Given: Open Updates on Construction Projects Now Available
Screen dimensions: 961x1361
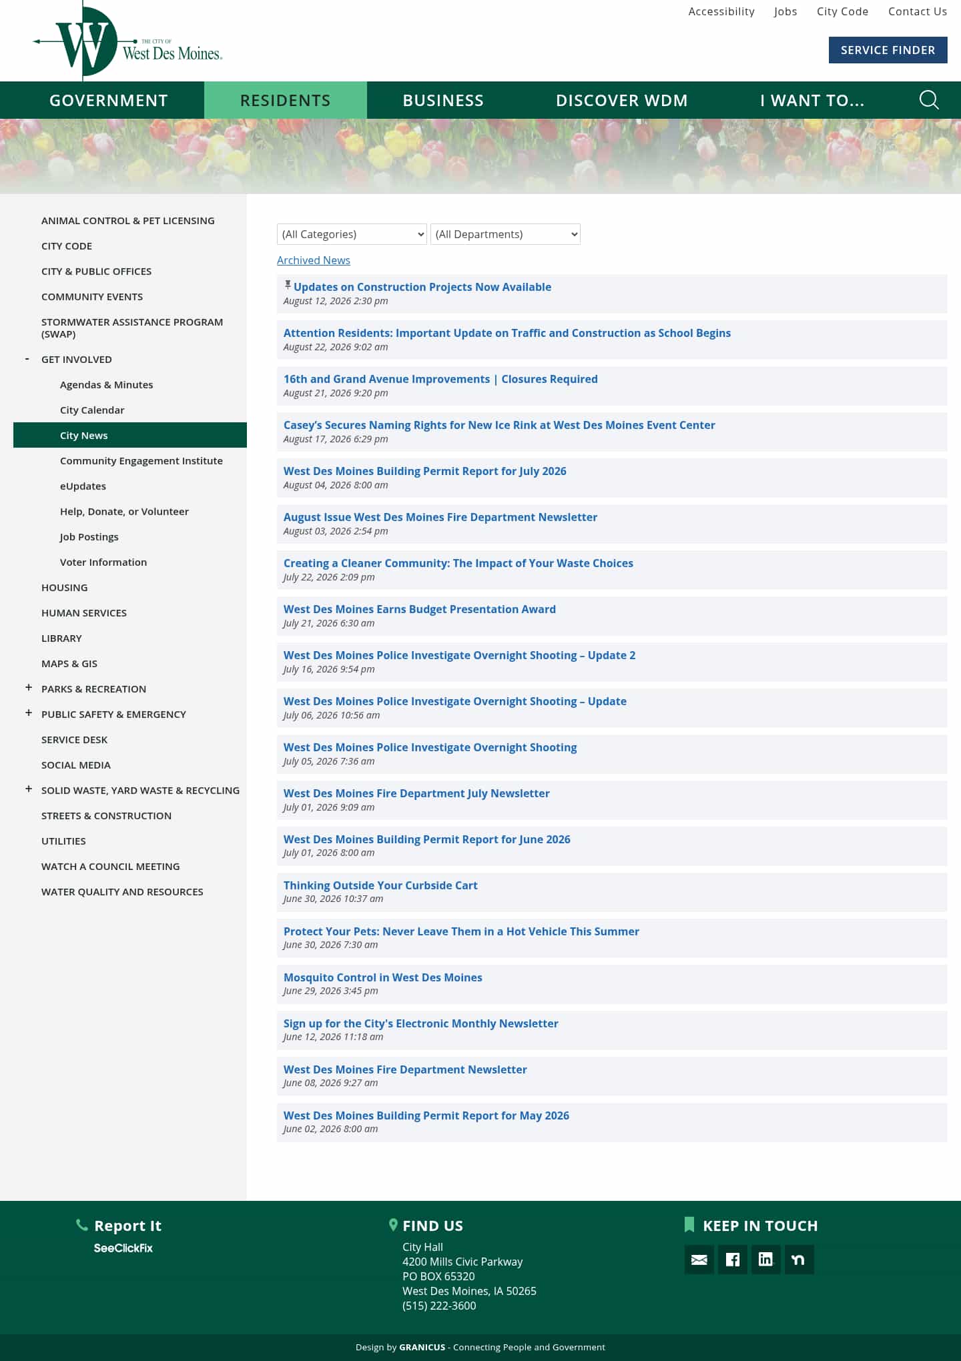Looking at the screenshot, I should 422,287.
